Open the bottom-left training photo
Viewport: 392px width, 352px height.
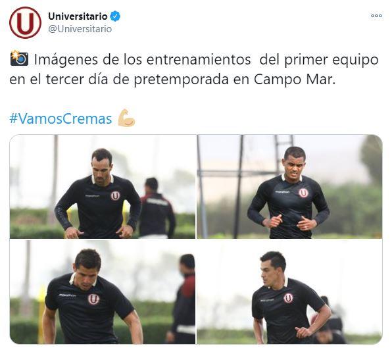coord(103,291)
